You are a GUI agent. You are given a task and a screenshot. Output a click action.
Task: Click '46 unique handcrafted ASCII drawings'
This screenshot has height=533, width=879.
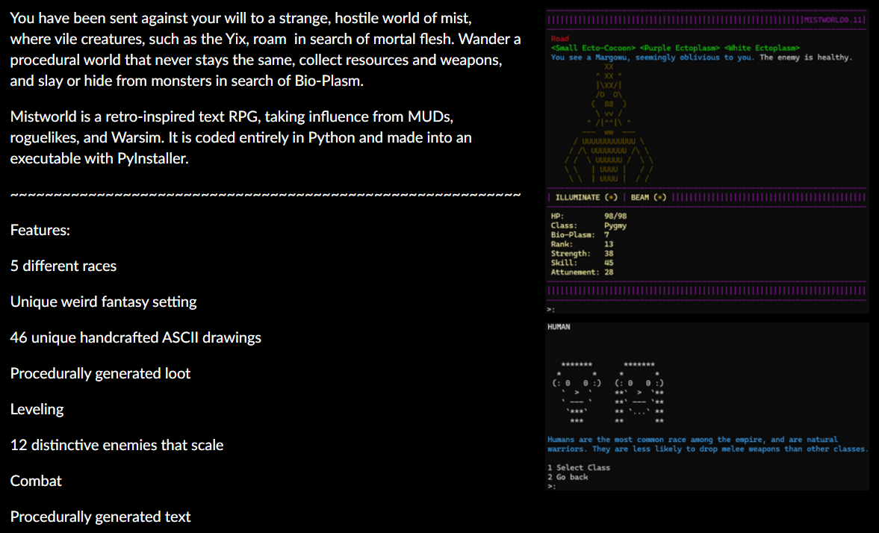click(x=136, y=338)
